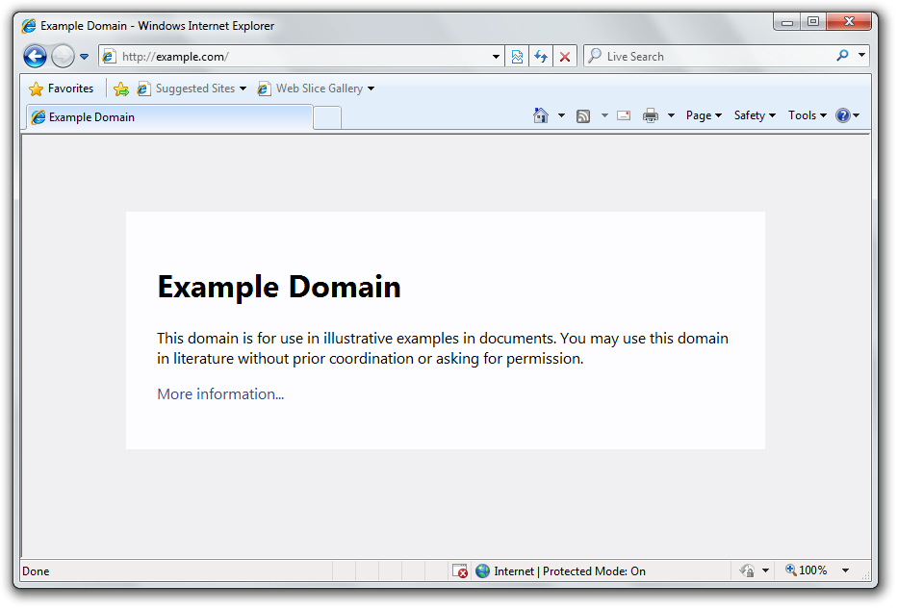
Task: Click the Refresh page icon
Action: [541, 57]
